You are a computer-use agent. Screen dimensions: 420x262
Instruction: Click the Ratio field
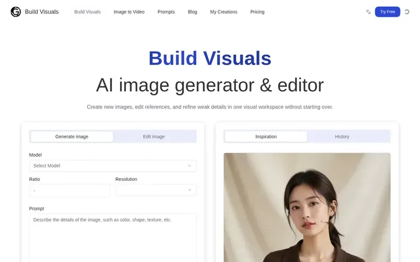click(x=70, y=190)
